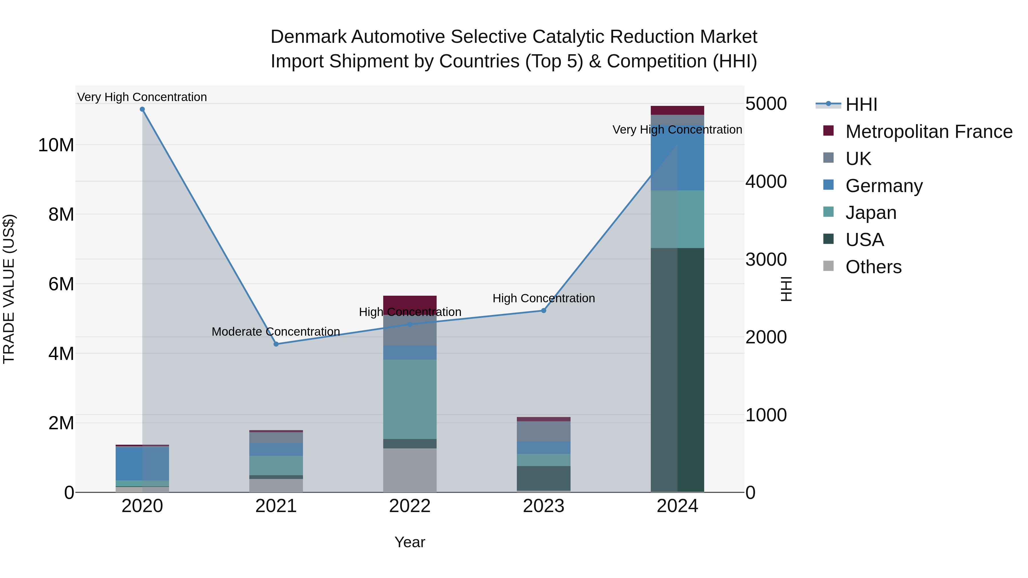Click the rotated 'HHI' right axis title
Screen dimensions: 1028x578
[x=786, y=289]
